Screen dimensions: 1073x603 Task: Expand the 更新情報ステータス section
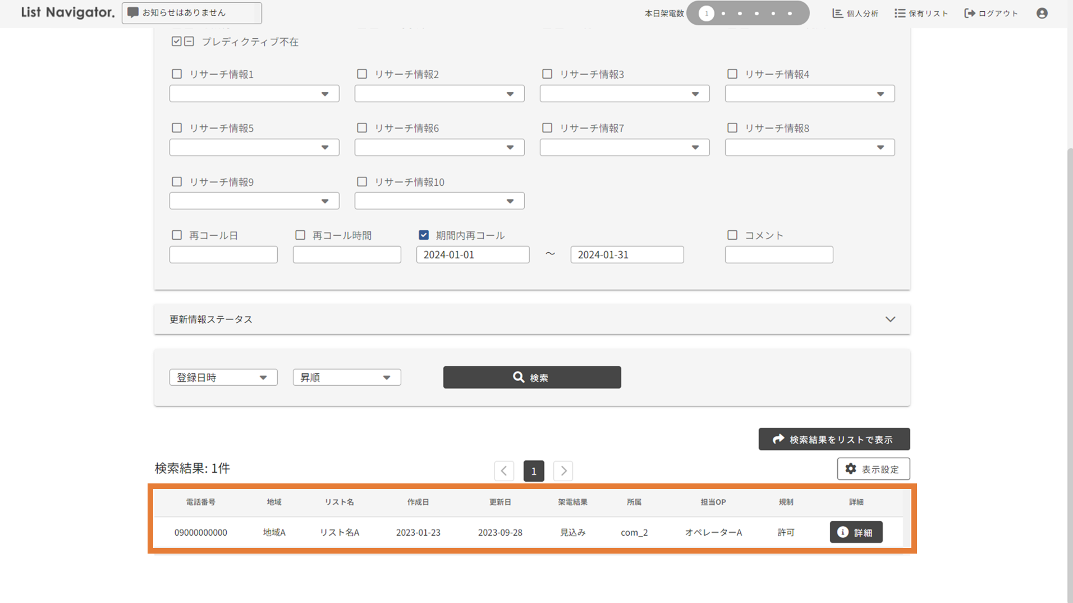(890, 319)
